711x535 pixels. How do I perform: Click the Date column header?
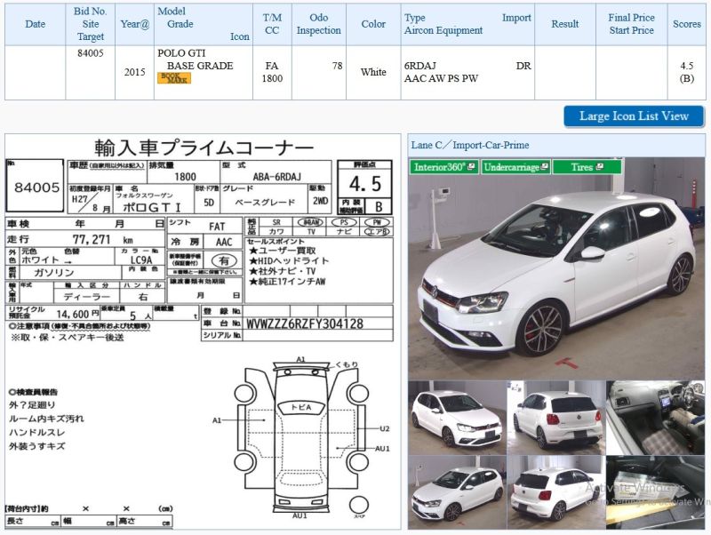36,24
